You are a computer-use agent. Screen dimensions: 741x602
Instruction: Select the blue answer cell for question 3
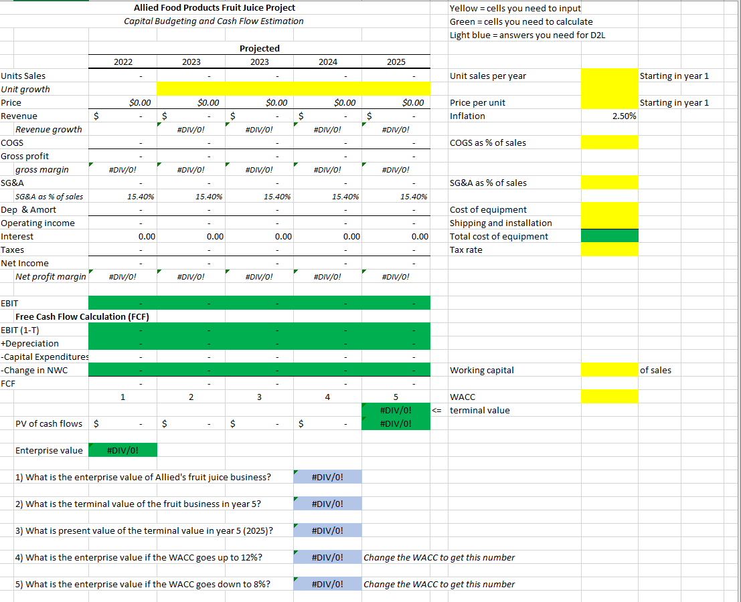327,530
